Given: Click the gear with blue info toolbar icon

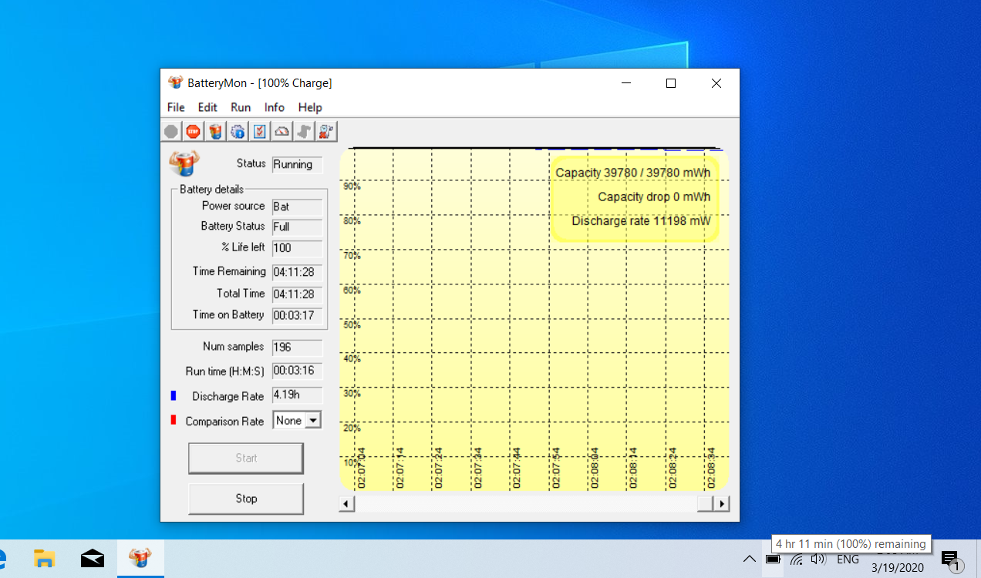Looking at the screenshot, I should coord(238,132).
